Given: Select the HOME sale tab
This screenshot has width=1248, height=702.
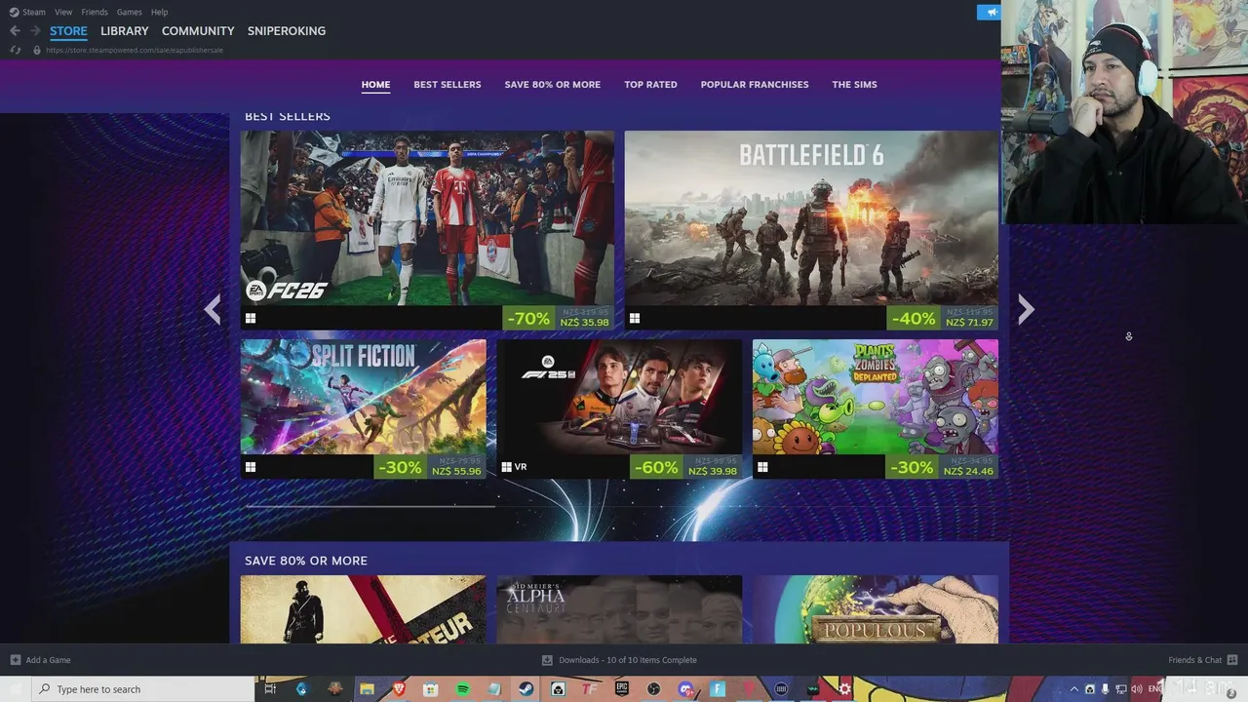Looking at the screenshot, I should tap(375, 85).
